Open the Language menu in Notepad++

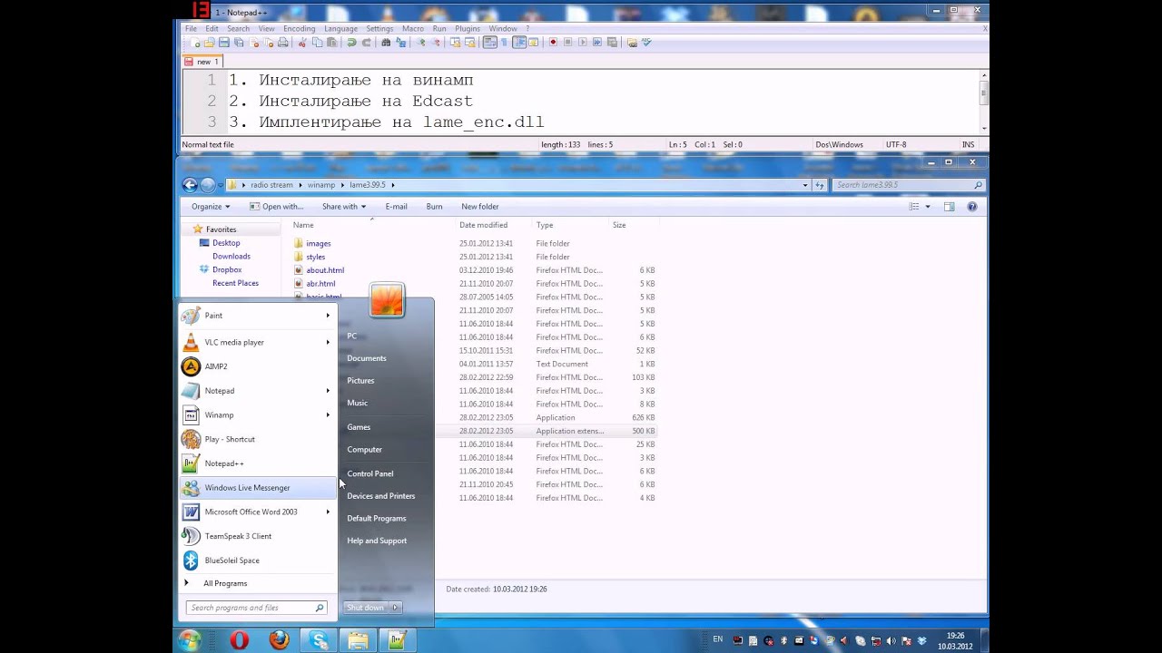coord(340,29)
